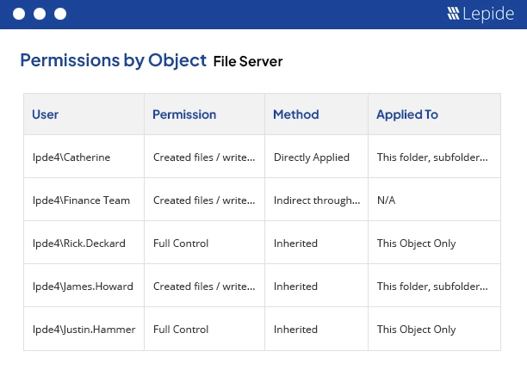The image size is (527, 370).
Task: Click the Permissions by Object heading
Action: pos(113,60)
